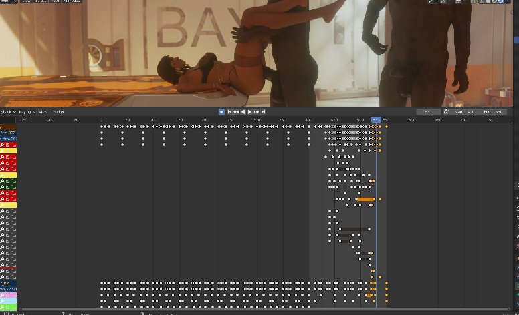Play the animation in reverse
This screenshot has width=519, height=315.
coord(243,112)
